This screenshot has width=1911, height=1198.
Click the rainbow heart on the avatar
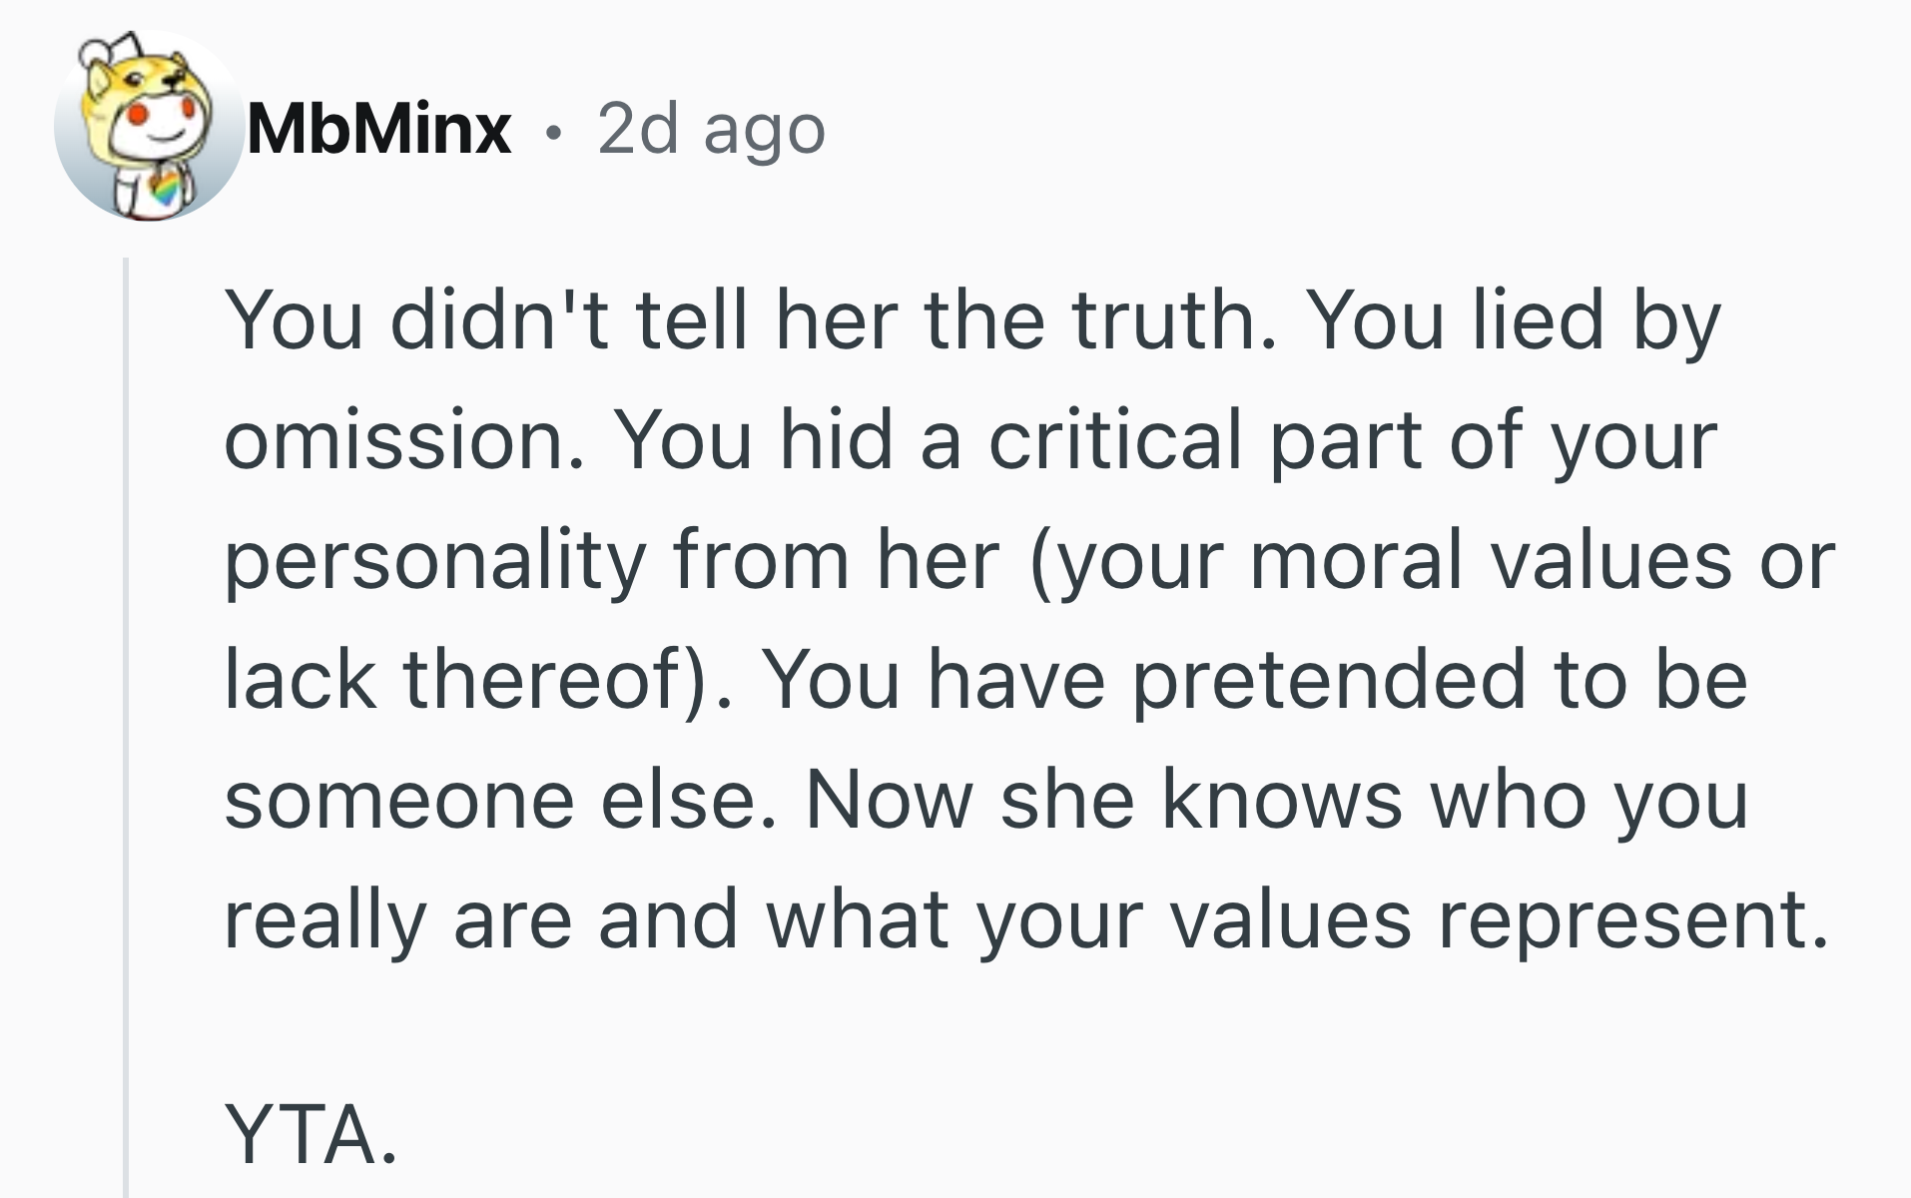pos(167,187)
